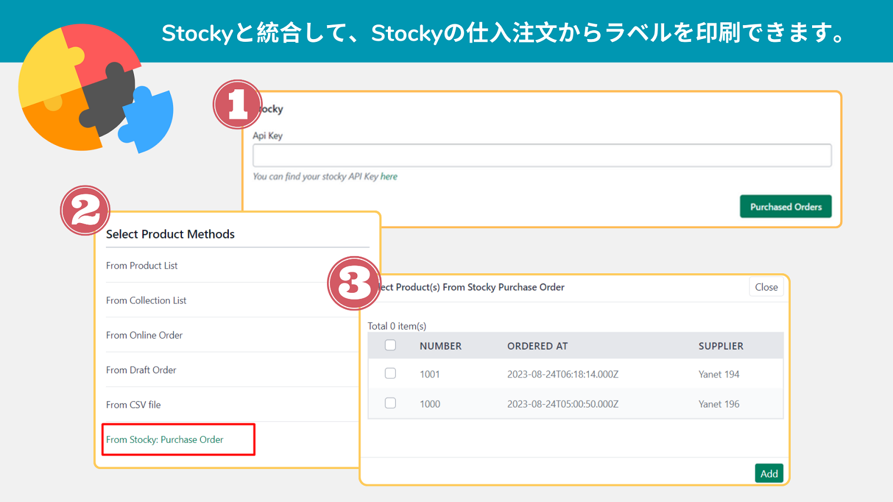Click the Add button

(769, 473)
